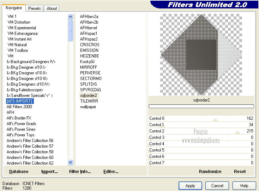This screenshot has width=259, height=191.
Task: Click the Import... button
Action: [49, 172]
